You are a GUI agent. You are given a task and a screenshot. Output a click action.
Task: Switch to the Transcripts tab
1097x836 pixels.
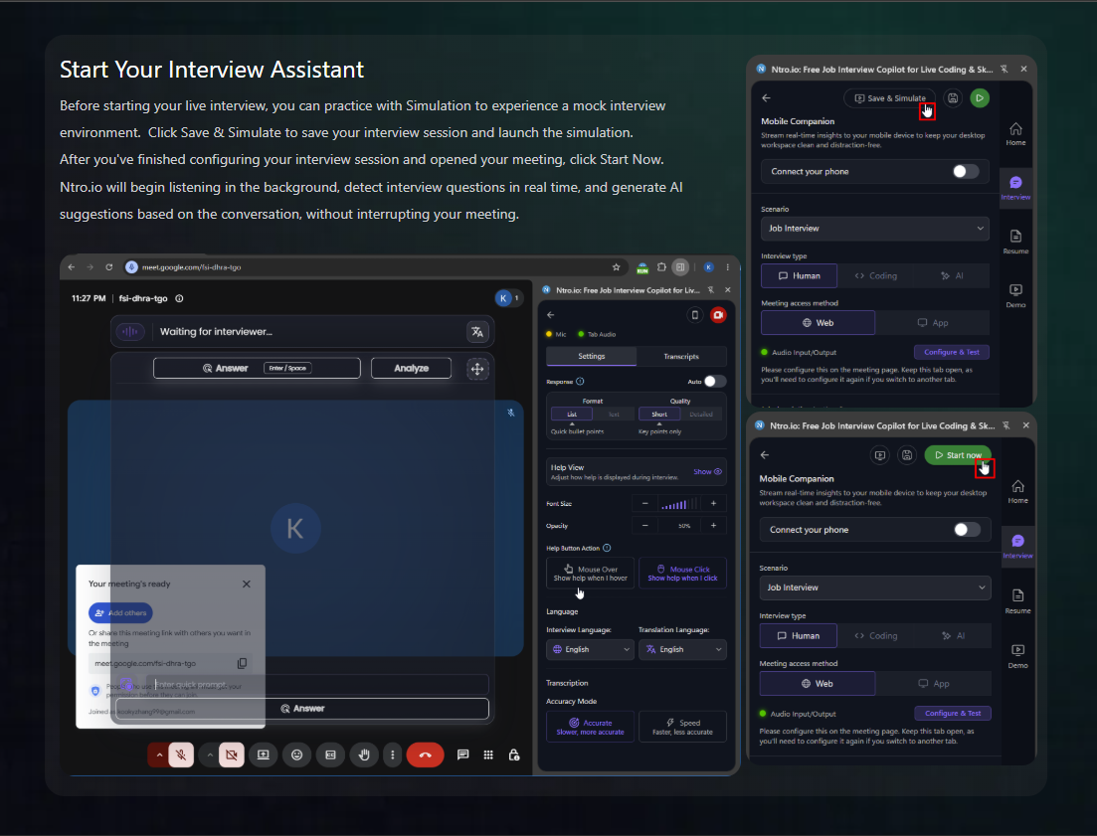point(681,357)
